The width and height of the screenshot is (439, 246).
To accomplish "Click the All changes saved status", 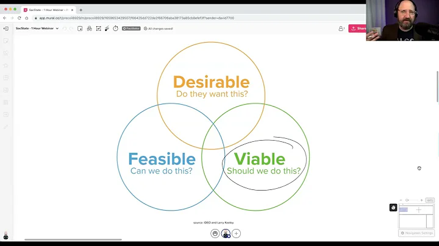I will pos(159,29).
